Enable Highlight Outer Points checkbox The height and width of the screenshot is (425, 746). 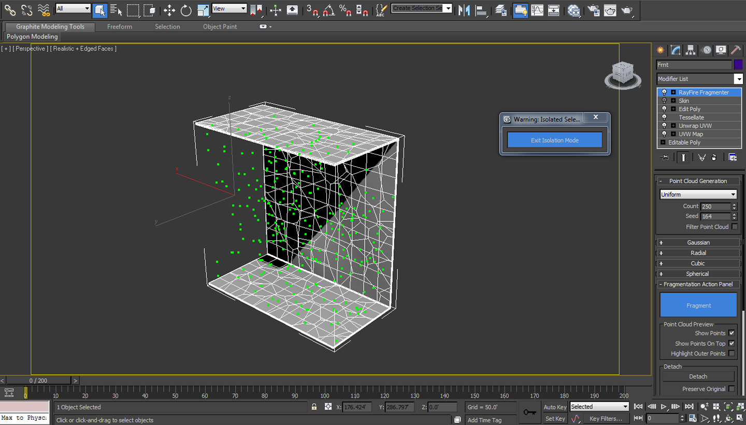click(x=731, y=353)
